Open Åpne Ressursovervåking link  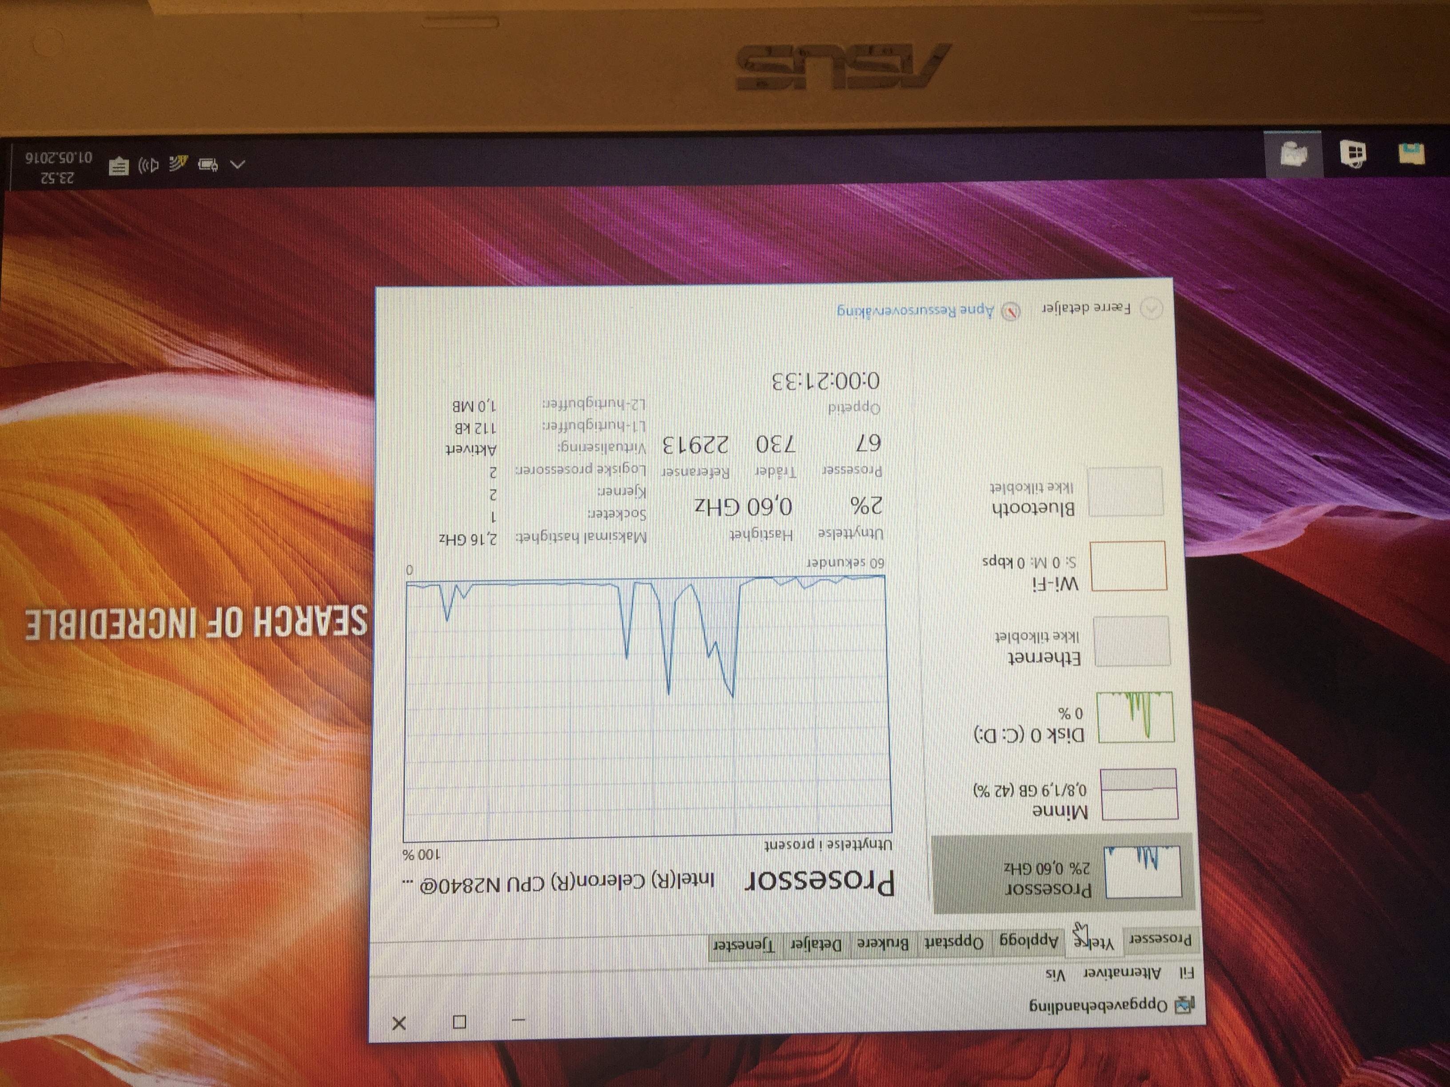coord(916,310)
